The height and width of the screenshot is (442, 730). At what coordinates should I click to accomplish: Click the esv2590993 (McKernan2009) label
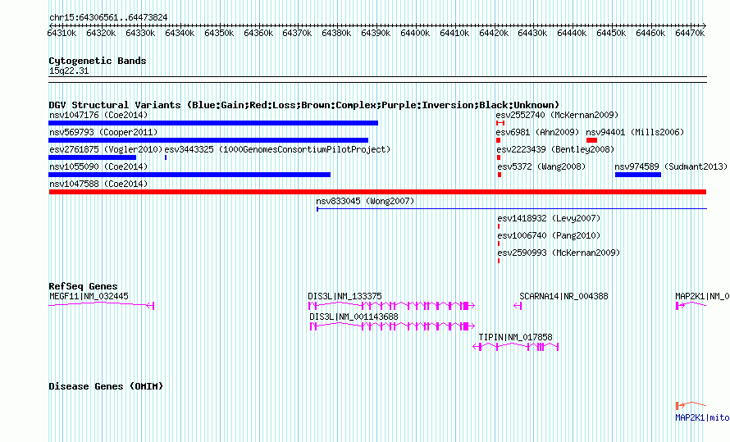(x=559, y=253)
